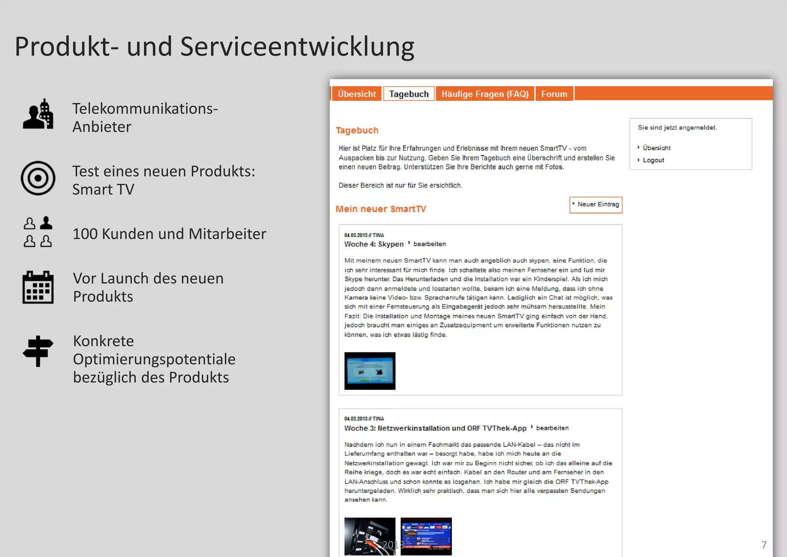Open the Übersicht tab

tap(357, 94)
